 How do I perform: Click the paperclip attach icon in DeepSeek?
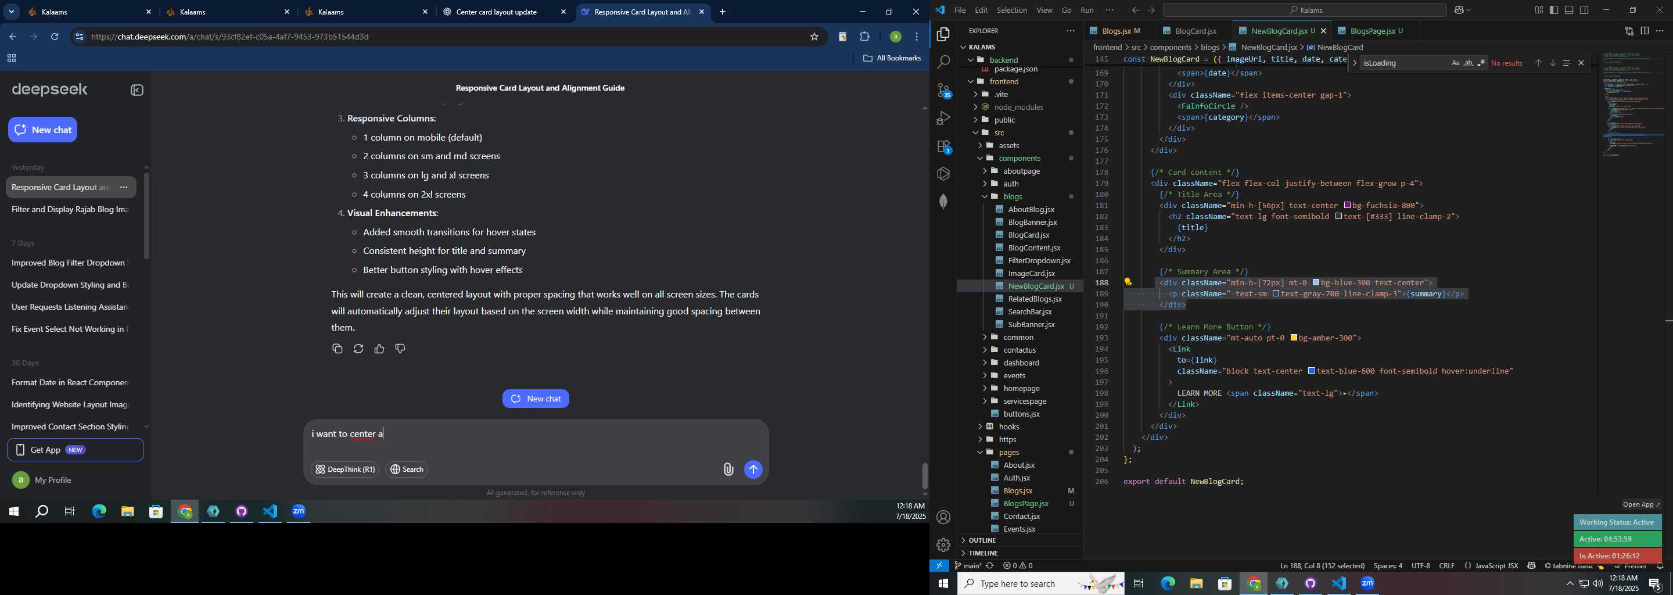pyautogui.click(x=728, y=469)
